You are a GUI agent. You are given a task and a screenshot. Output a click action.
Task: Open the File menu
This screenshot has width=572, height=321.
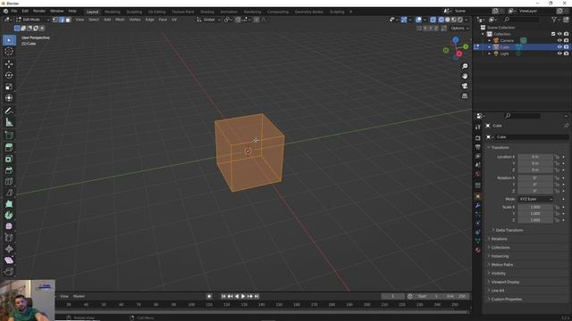pyautogui.click(x=14, y=12)
